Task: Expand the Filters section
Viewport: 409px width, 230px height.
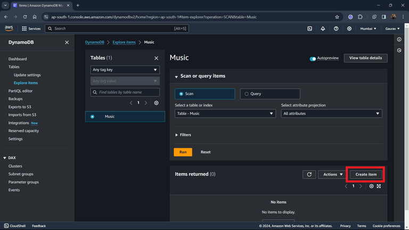Action: pyautogui.click(x=183, y=135)
